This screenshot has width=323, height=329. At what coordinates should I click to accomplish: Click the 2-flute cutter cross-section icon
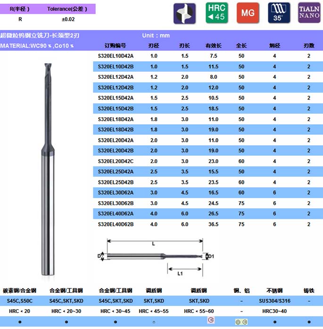(x=185, y=13)
